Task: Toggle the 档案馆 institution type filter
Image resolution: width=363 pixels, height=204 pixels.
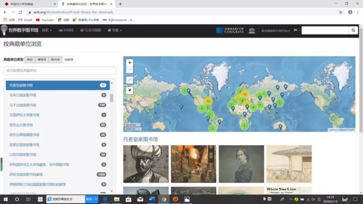Action: coord(69,60)
